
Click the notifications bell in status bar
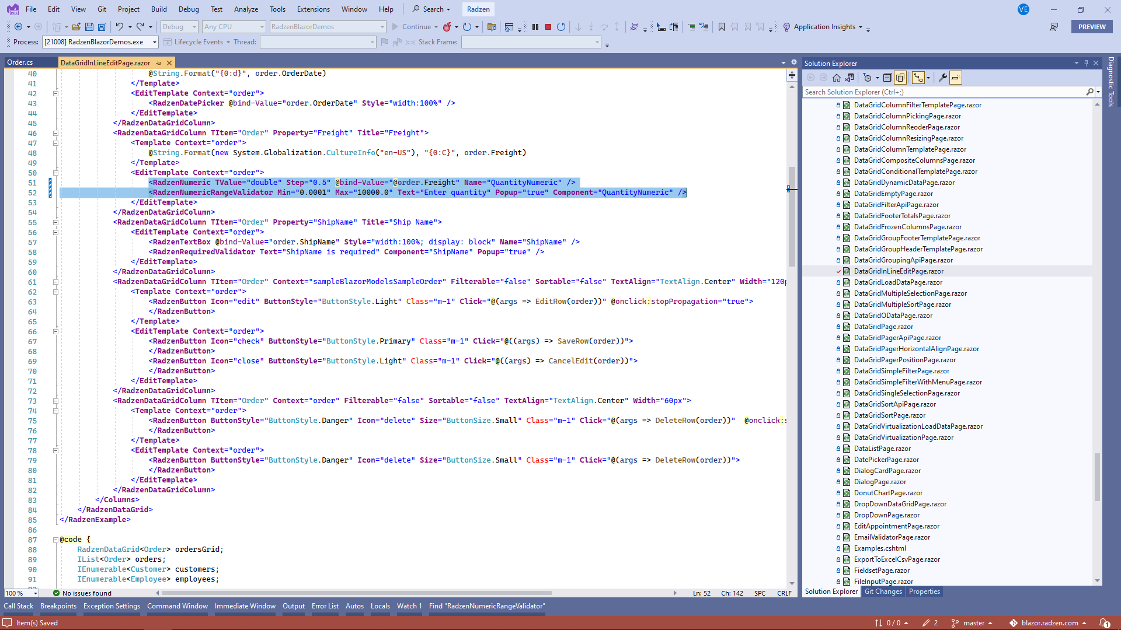pos(1104,623)
